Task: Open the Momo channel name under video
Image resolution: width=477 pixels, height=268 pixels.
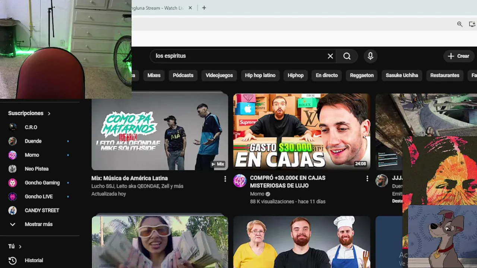Action: point(257,194)
